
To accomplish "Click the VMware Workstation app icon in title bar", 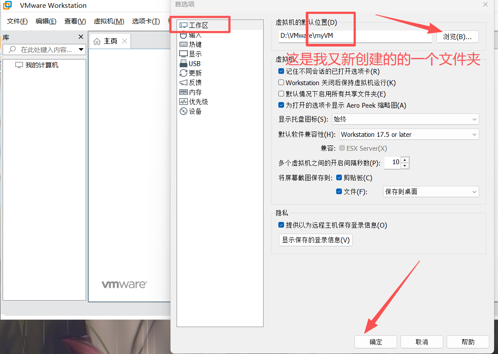I will point(7,5).
